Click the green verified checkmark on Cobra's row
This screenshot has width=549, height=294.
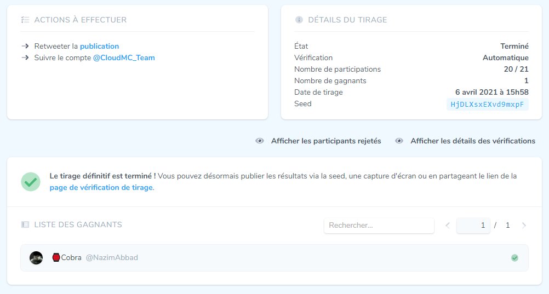514,258
